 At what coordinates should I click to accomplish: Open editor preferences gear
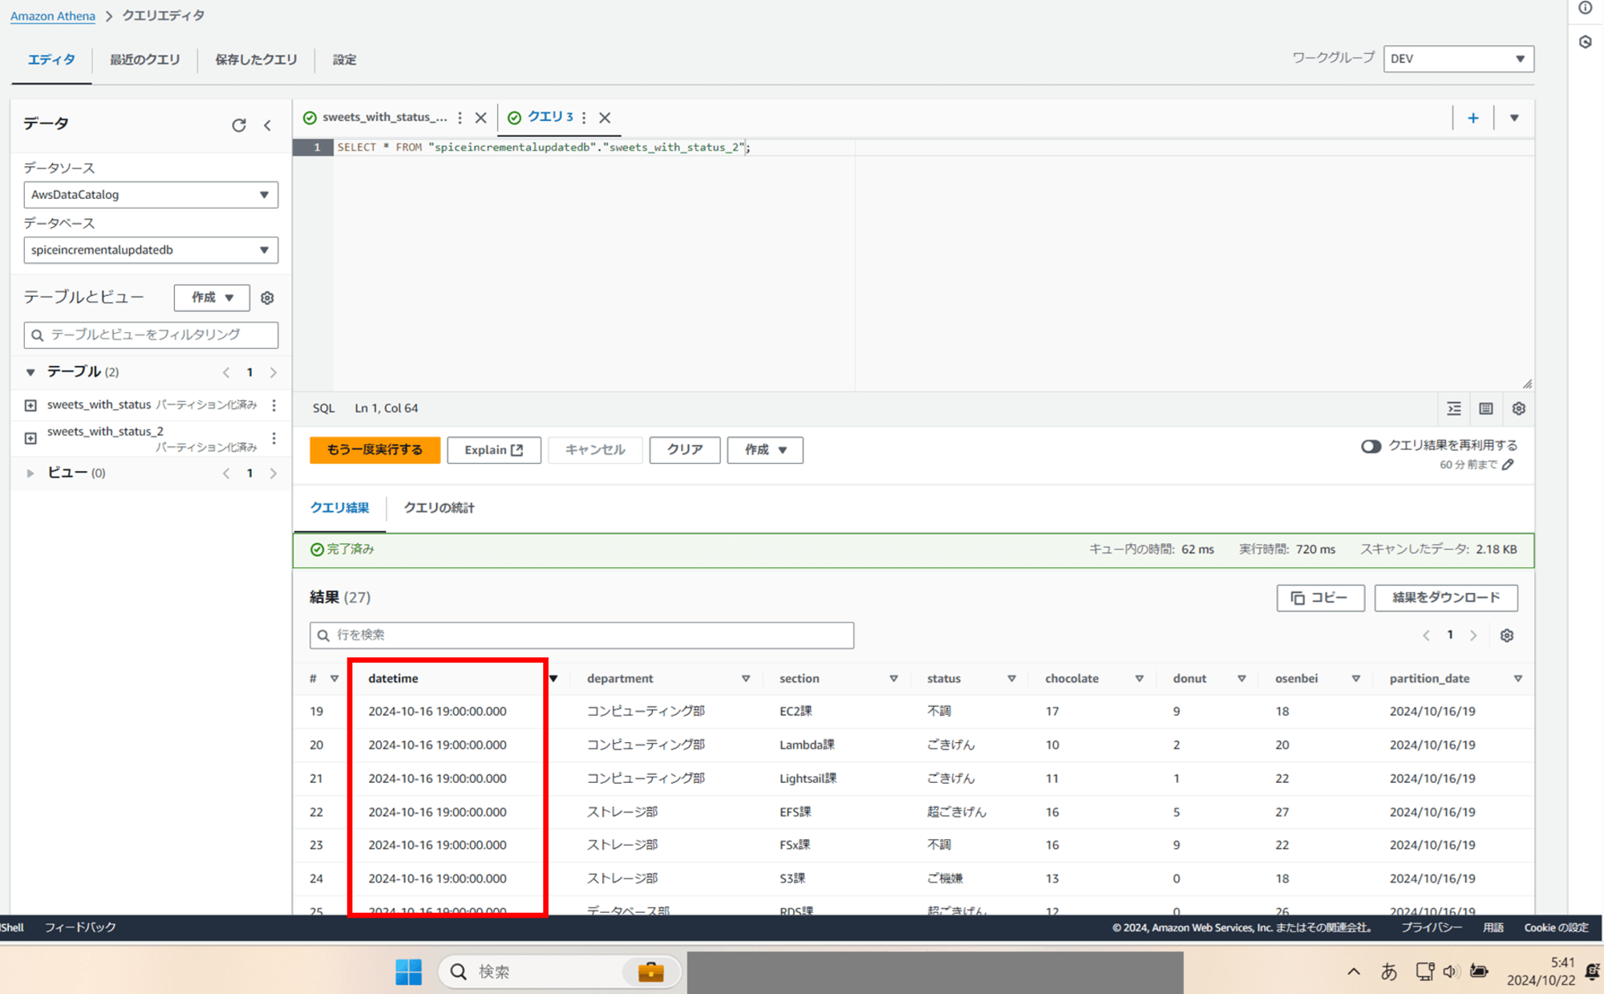(1518, 408)
